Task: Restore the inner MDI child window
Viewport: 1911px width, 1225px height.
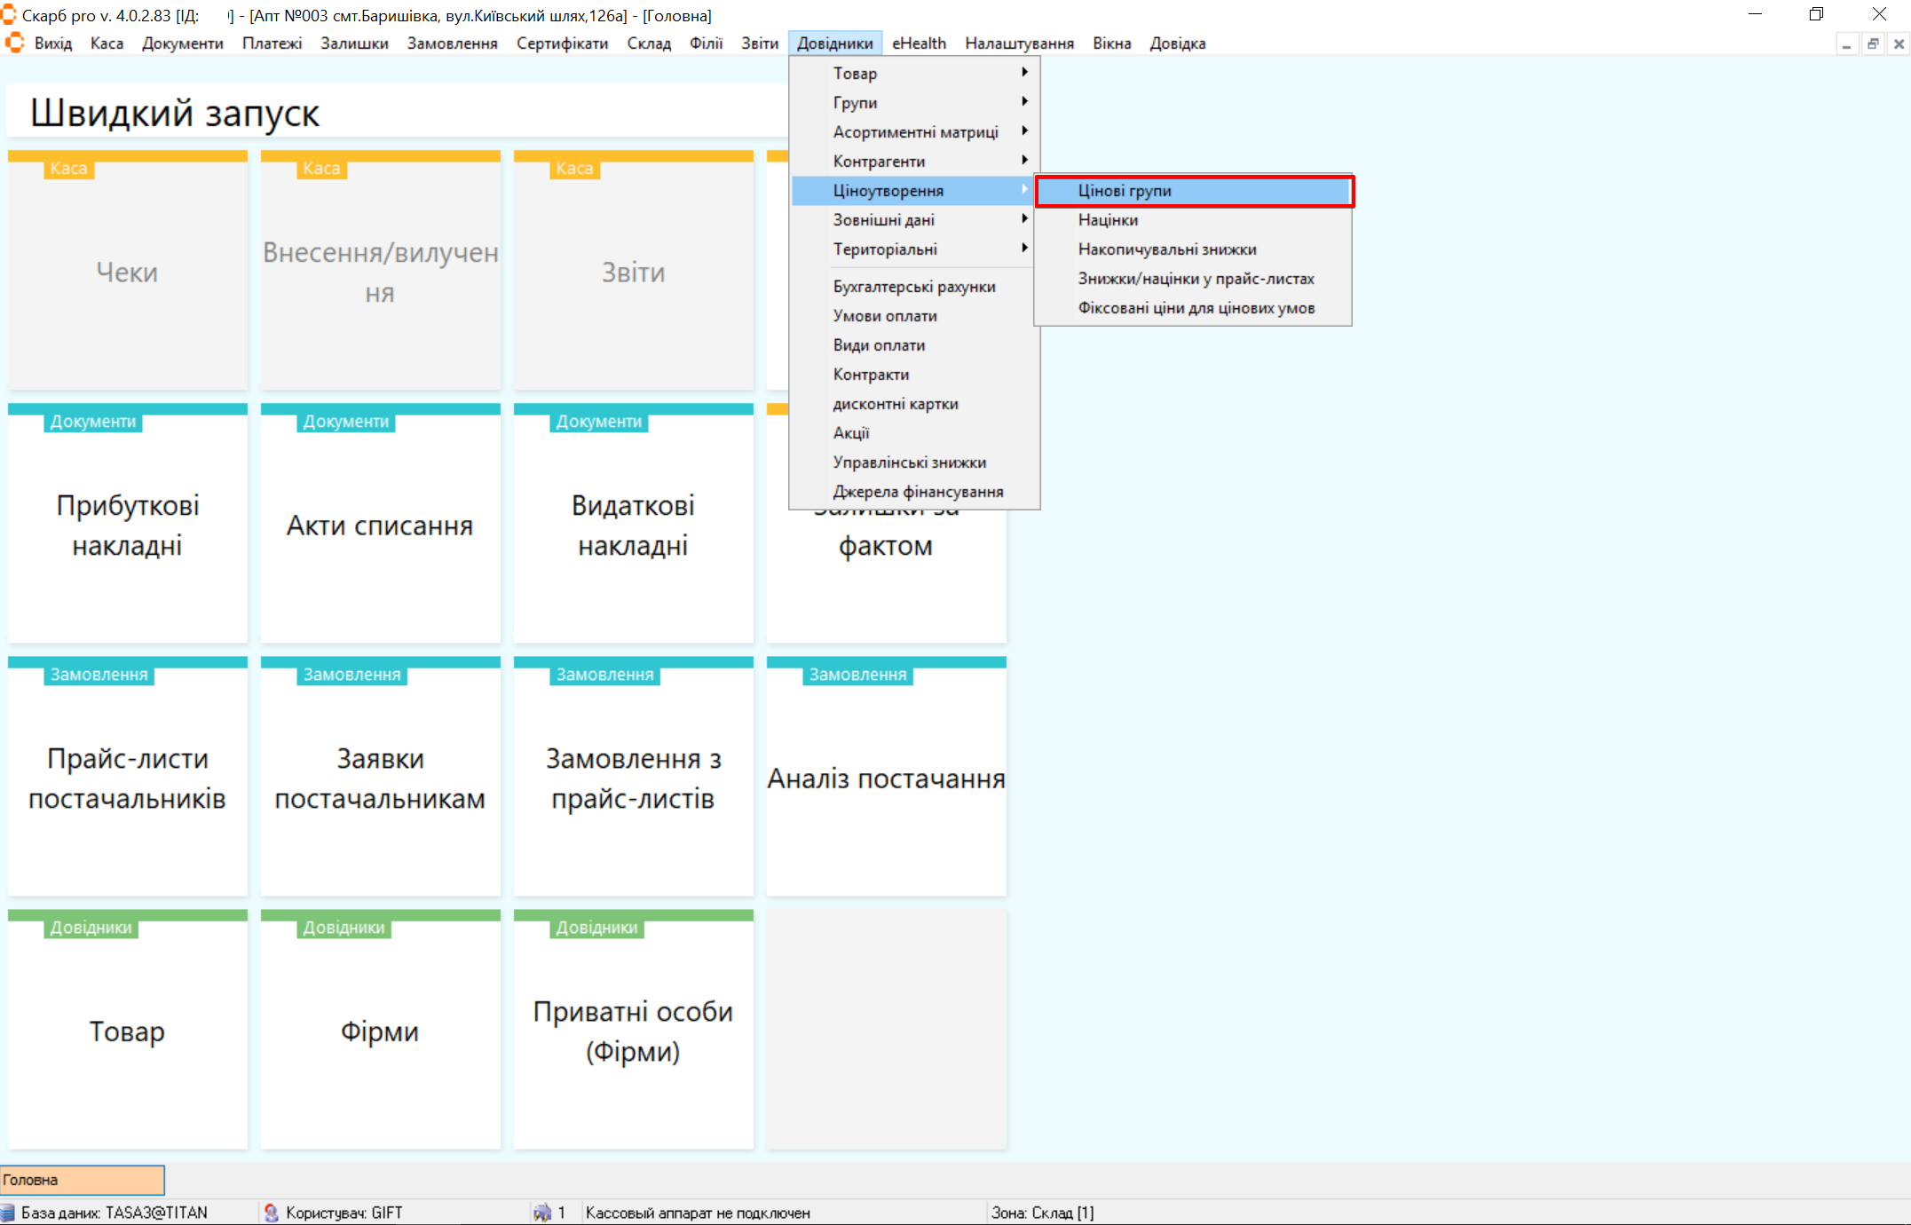Action: coord(1873,43)
